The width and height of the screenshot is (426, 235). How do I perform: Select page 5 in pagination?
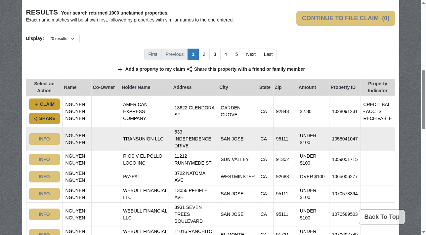[236, 54]
